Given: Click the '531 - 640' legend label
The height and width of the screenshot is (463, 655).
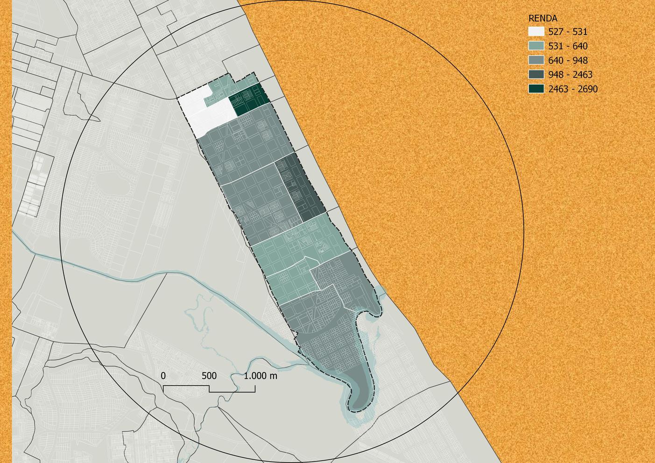Looking at the screenshot, I should [568, 46].
